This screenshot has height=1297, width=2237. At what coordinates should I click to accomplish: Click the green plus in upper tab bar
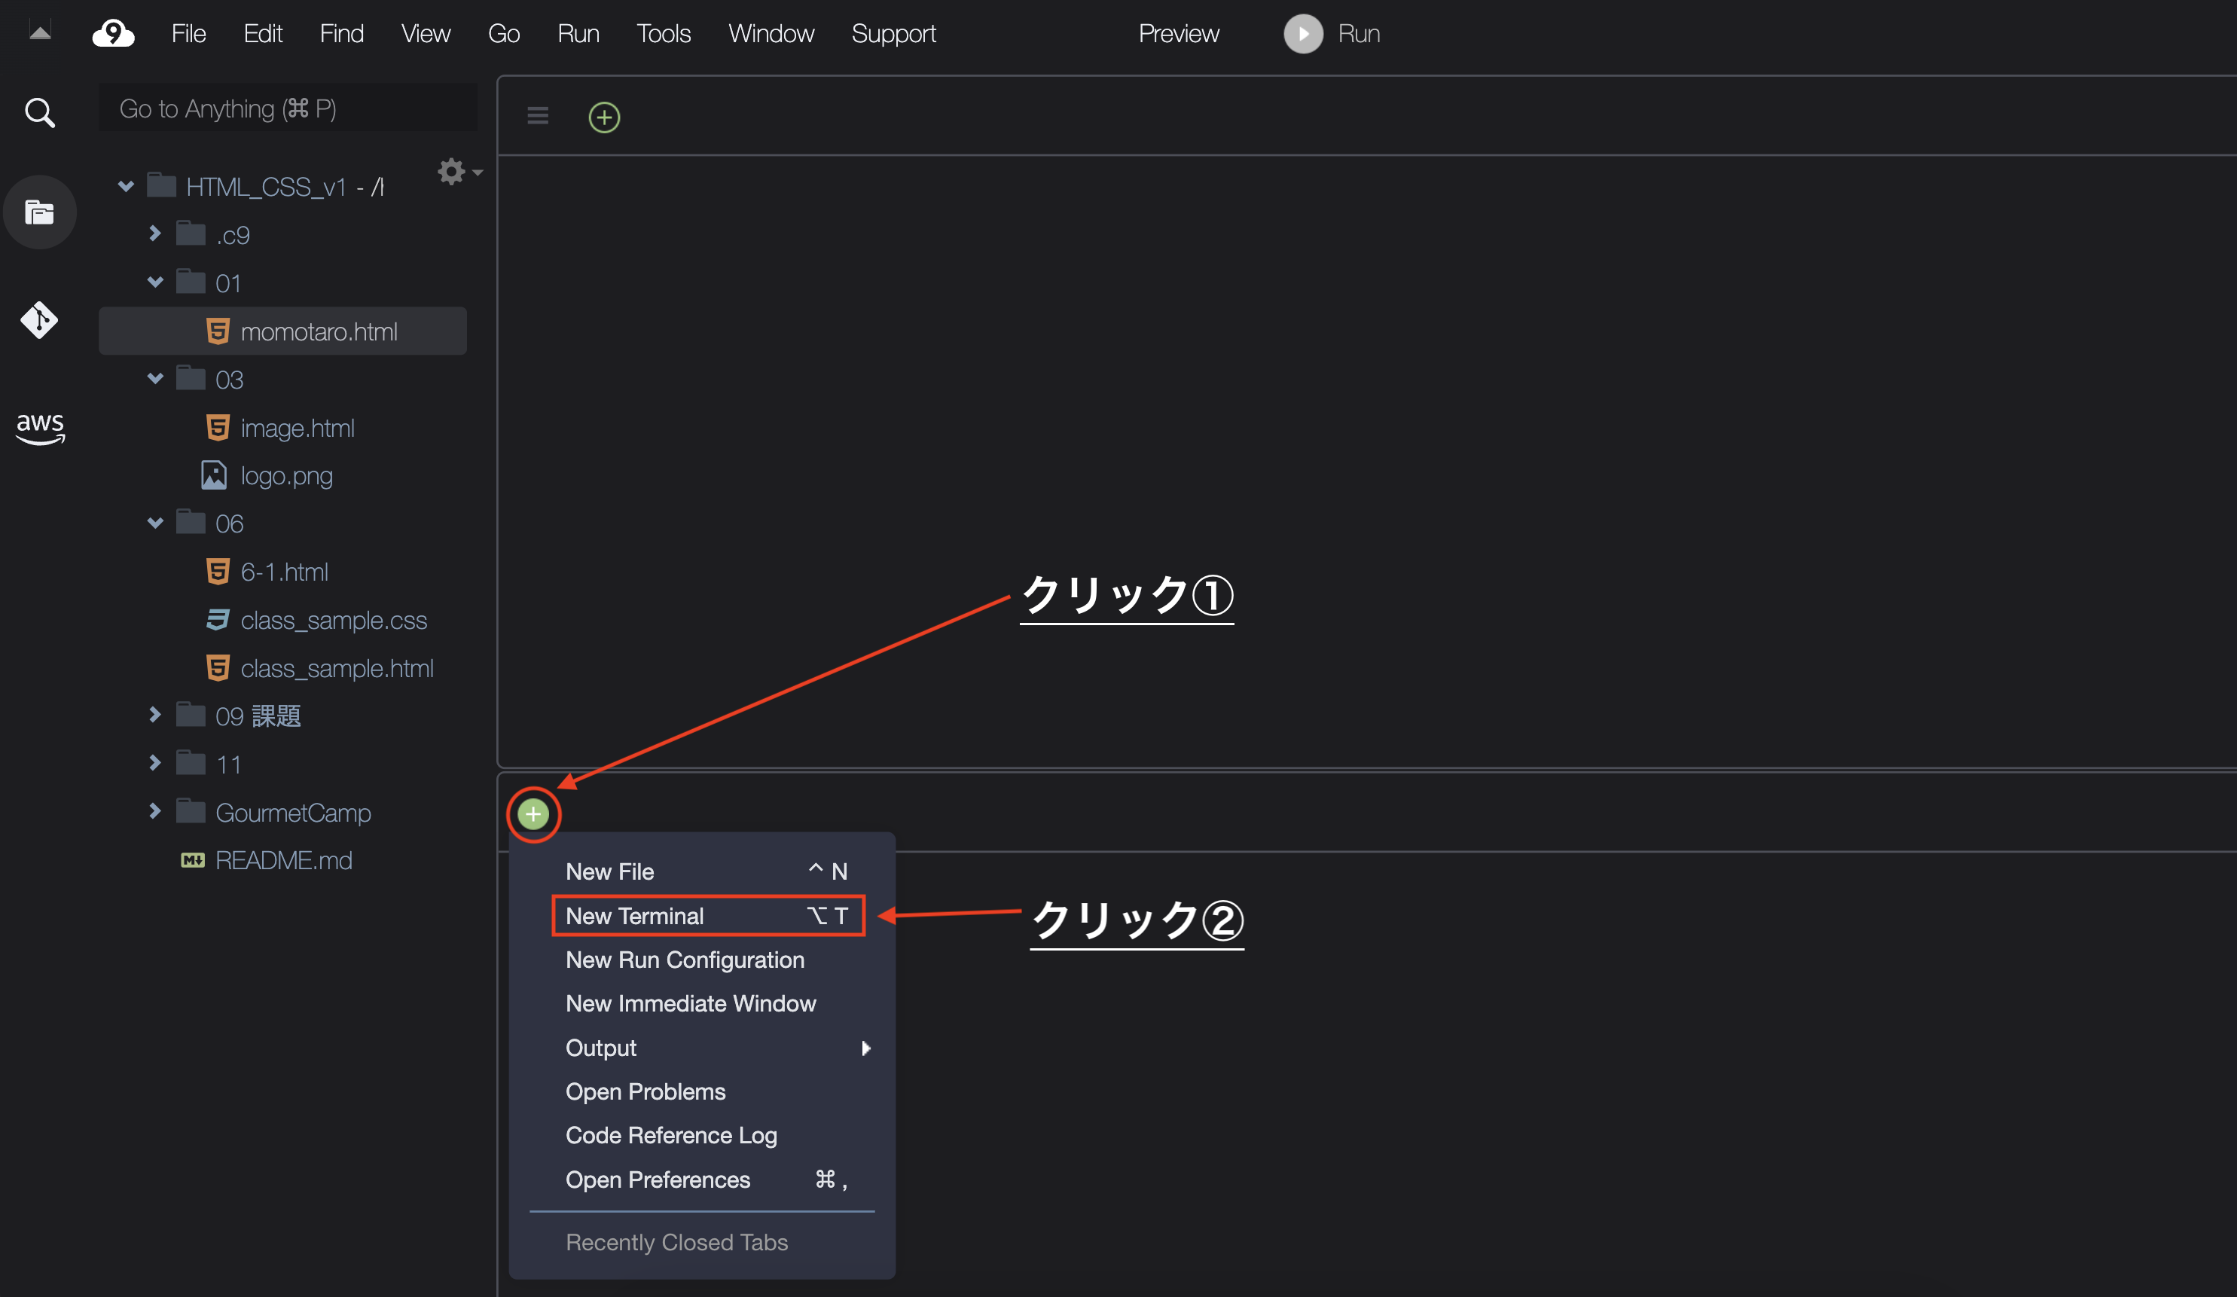coord(603,117)
